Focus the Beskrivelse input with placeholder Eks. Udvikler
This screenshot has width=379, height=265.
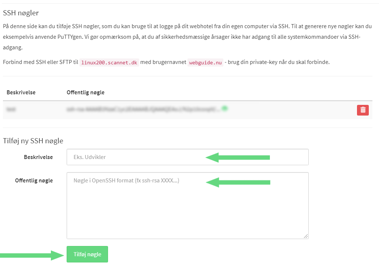[x=187, y=157]
